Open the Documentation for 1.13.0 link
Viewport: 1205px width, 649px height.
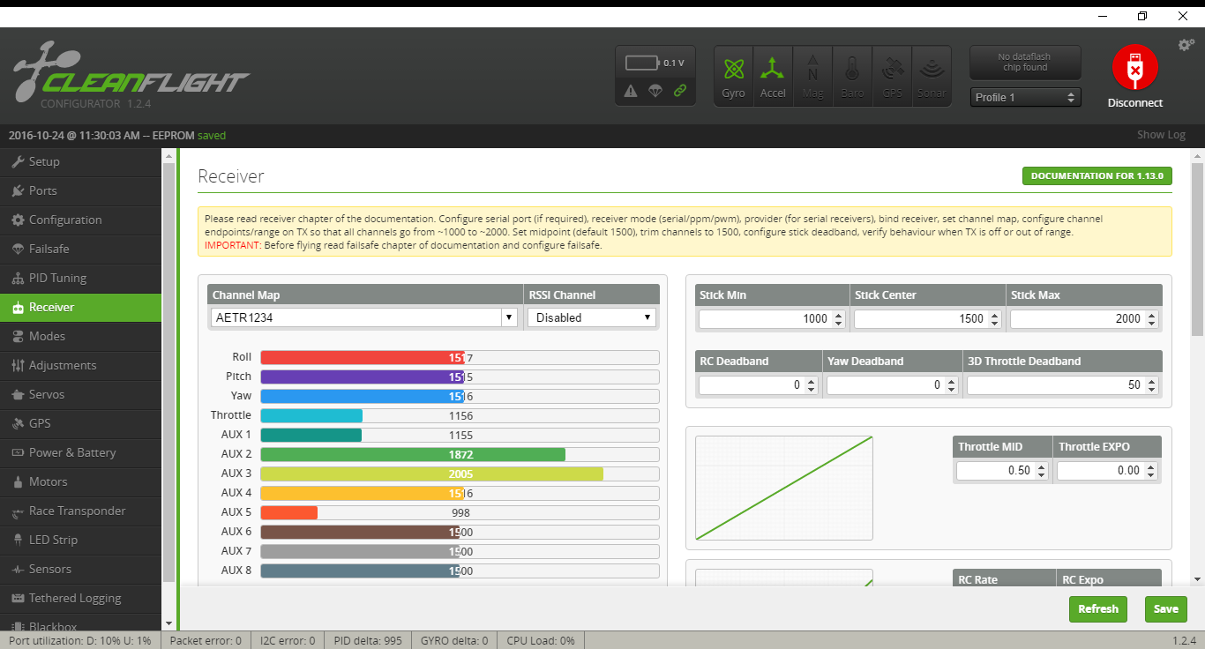click(1096, 175)
